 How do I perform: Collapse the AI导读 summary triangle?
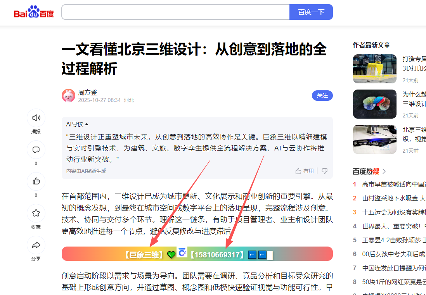[x=87, y=124]
